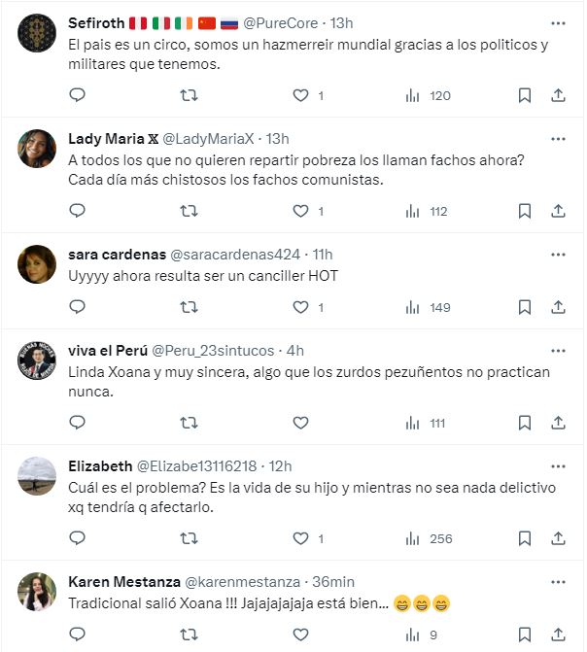Viewport: 587px width, 652px height.
Task: Open viva el Perú avatar
Action: pos(37,360)
